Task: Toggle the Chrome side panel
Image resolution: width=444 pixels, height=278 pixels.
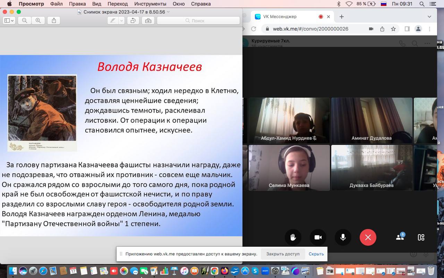Action: 407,29
